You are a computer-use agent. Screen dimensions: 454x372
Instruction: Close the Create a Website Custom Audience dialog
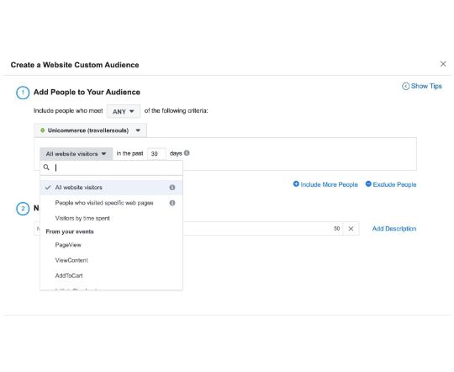[x=443, y=64]
